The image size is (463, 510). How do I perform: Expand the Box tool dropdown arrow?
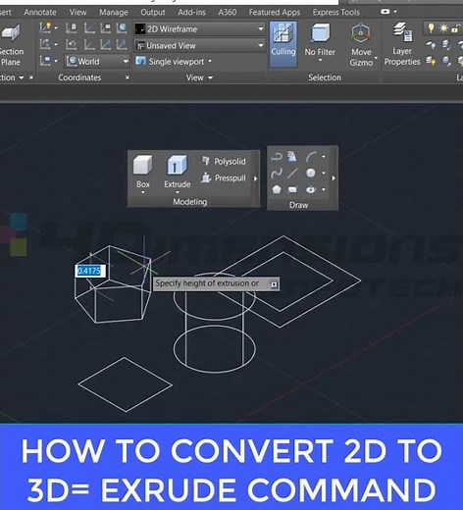[143, 192]
